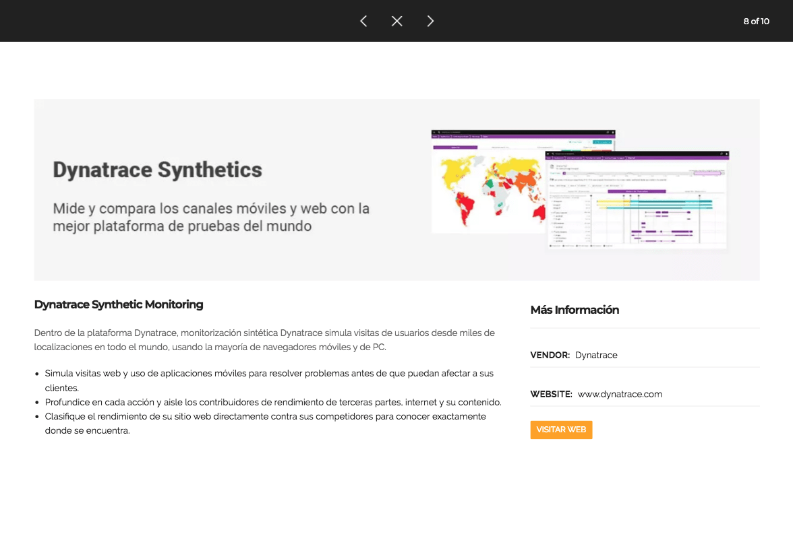Click the VENDOR field label

pyautogui.click(x=550, y=355)
